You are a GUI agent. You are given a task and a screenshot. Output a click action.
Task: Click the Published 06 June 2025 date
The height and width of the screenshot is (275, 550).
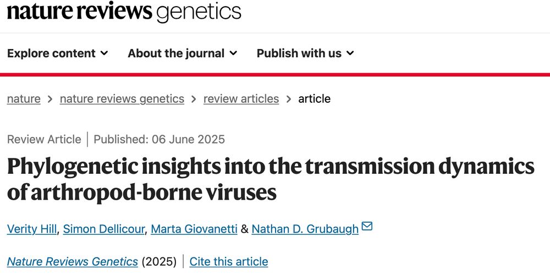pyautogui.click(x=159, y=139)
